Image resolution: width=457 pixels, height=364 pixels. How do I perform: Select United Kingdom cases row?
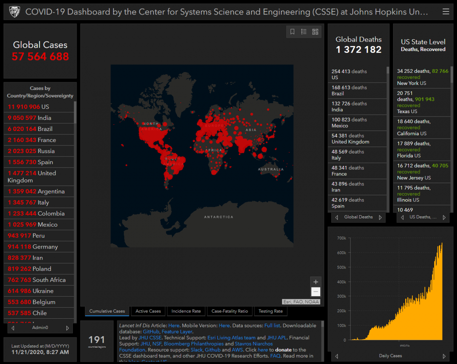point(39,177)
